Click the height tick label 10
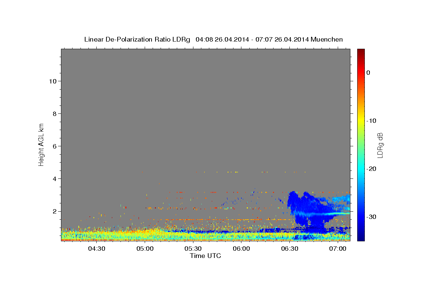Screen dimensions: 433x289 point(53,81)
